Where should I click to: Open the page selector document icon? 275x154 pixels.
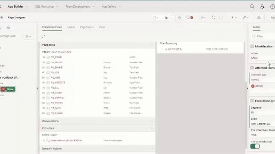(x=156, y=18)
